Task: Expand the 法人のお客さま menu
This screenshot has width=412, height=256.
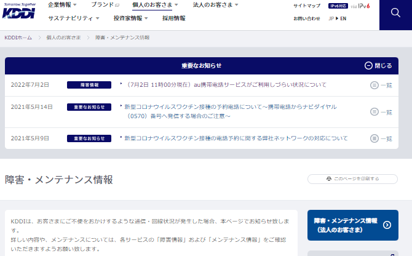Action: pyautogui.click(x=215, y=5)
